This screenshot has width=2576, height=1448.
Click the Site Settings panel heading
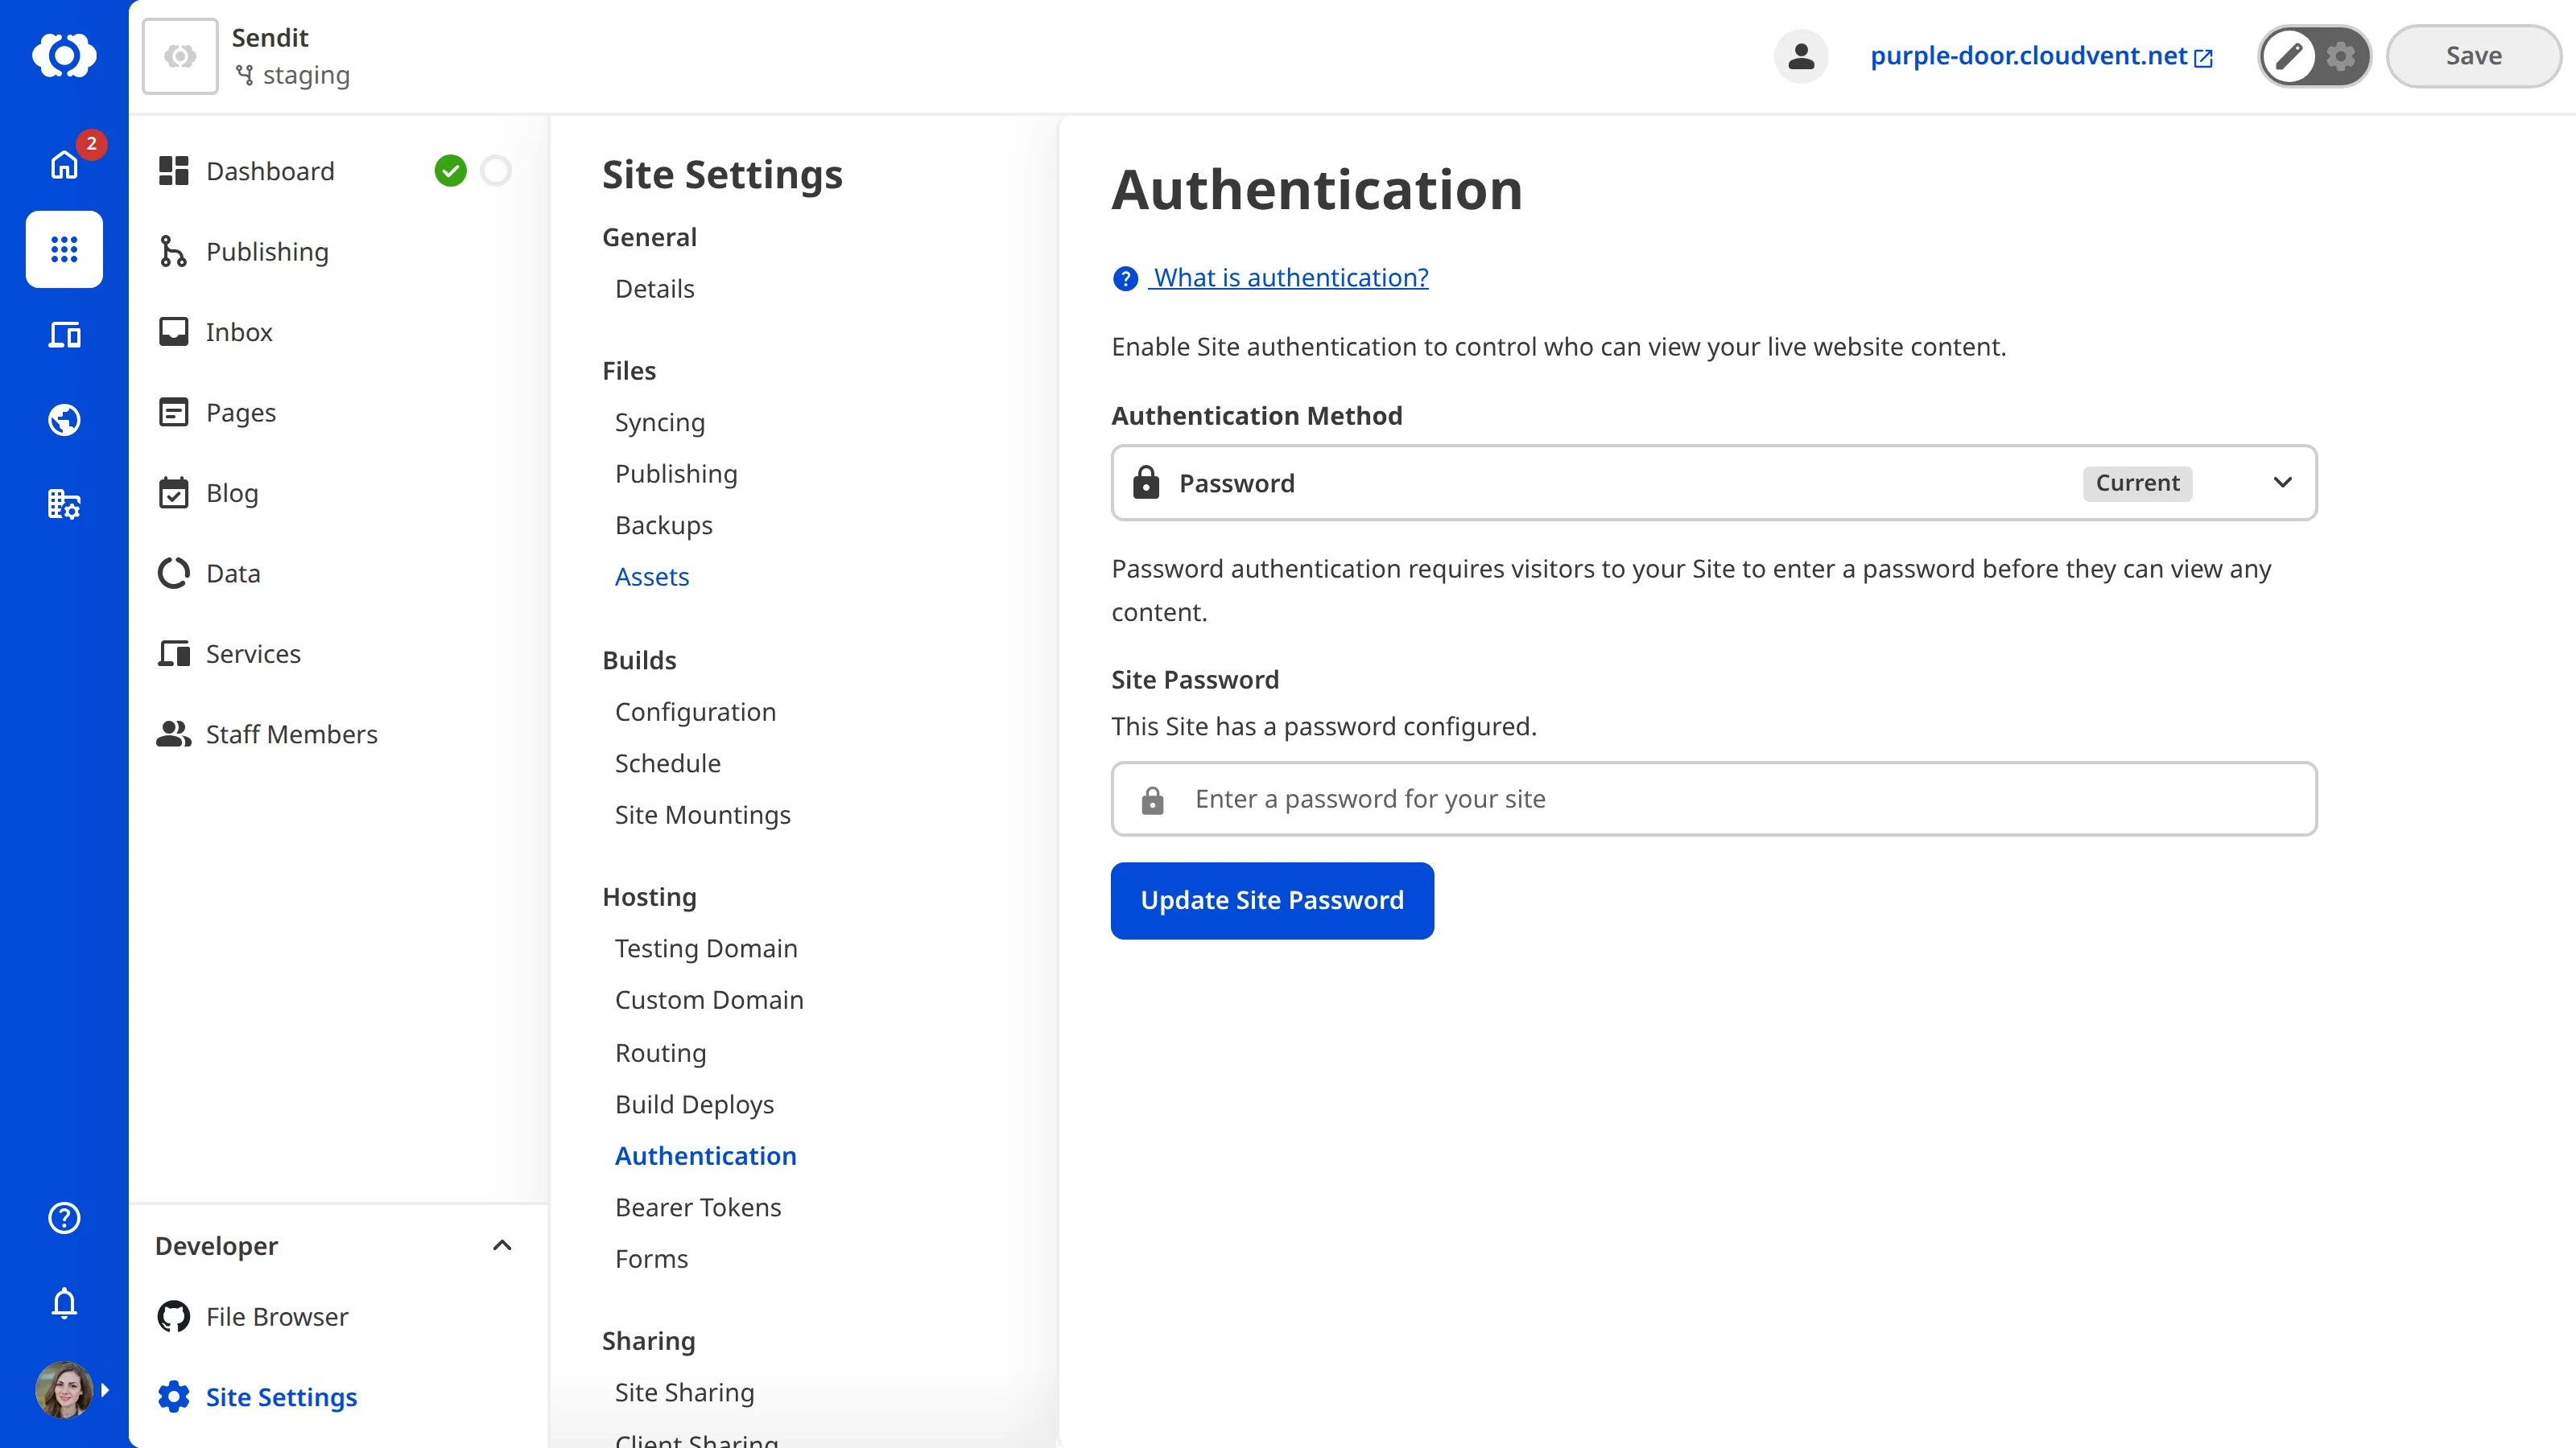[x=722, y=175]
